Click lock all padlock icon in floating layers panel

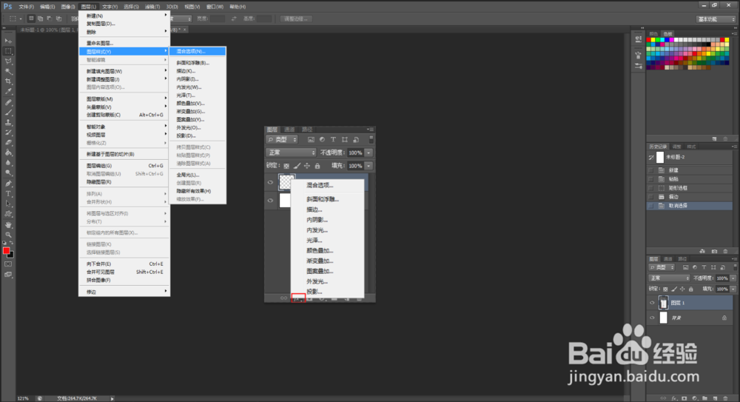[317, 166]
